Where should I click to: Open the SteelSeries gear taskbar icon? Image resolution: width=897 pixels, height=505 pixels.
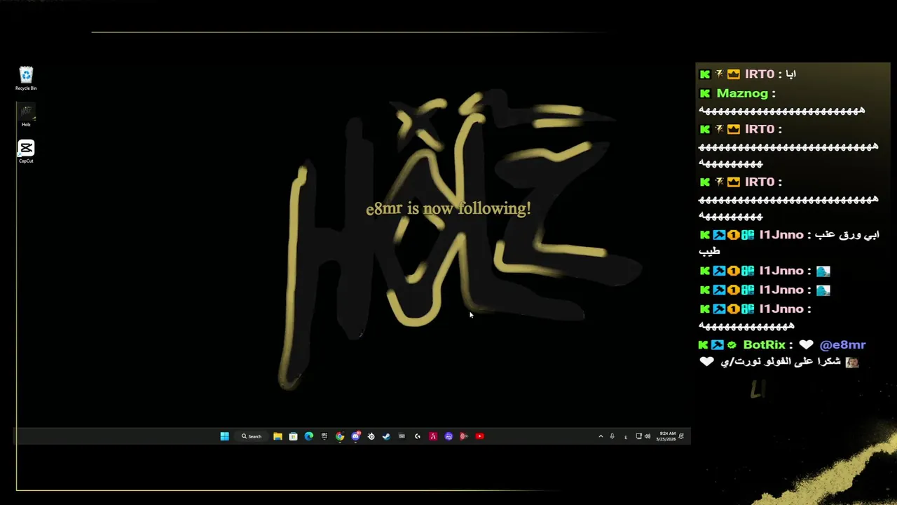[371, 436]
